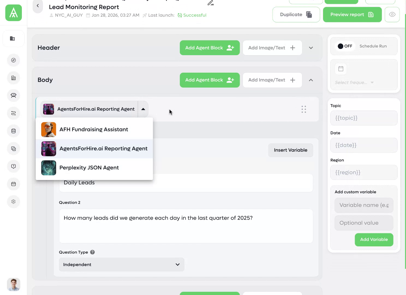This screenshot has height=295, width=406.
Task: Click the pencil edit title icon
Action: tap(210, 3)
